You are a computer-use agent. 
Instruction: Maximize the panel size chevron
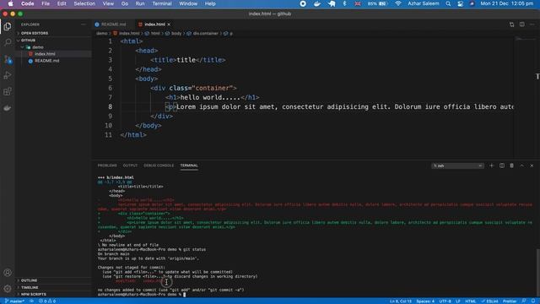(521, 166)
